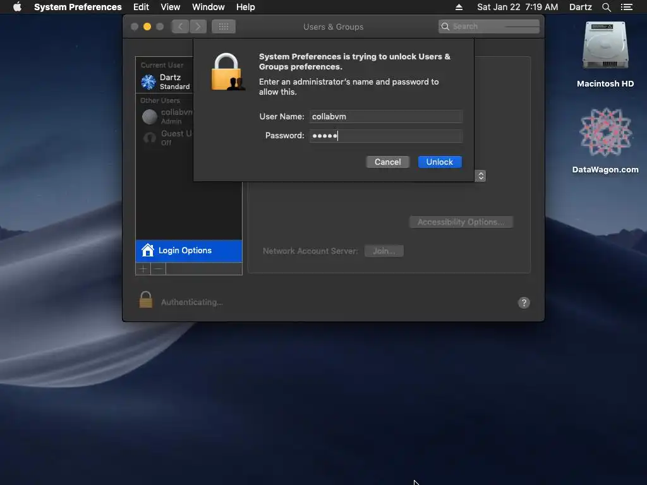Viewport: 647px width, 485px height.
Task: Click the Current User heading
Action: (x=162, y=65)
